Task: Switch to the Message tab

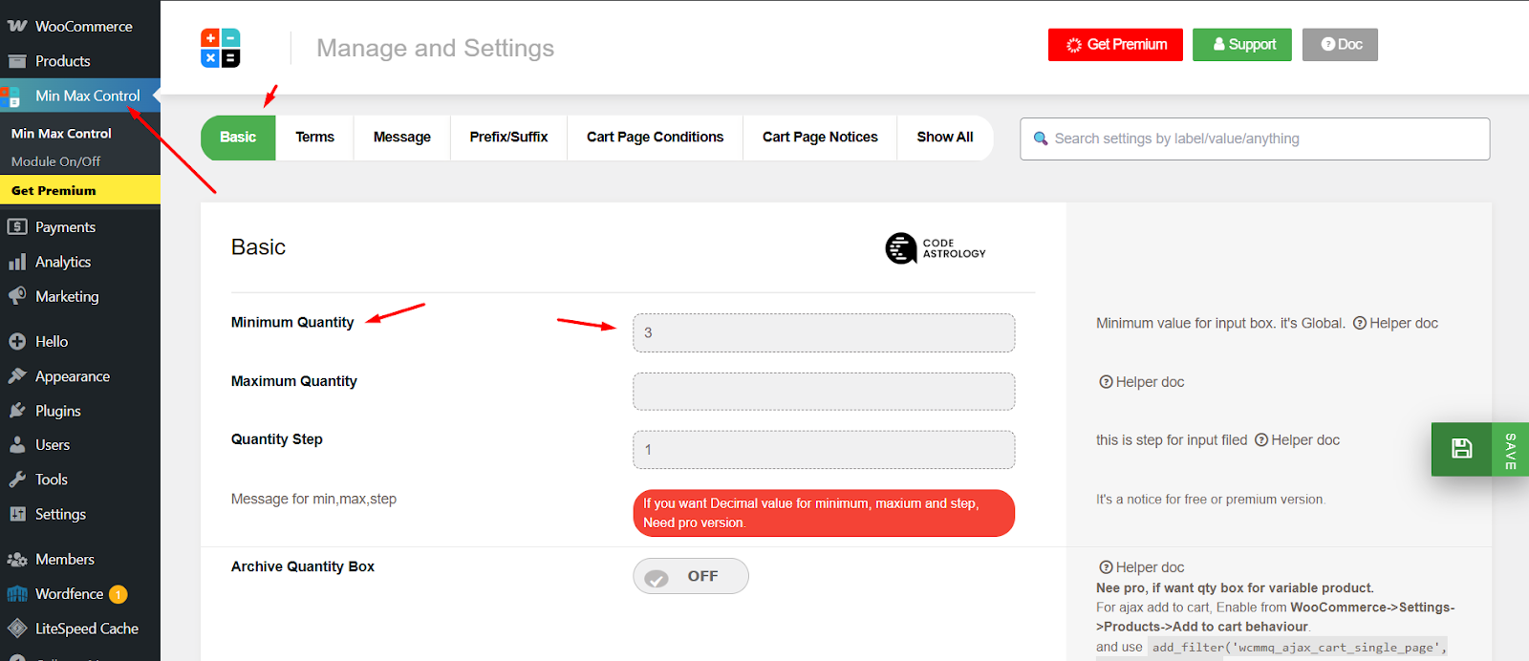Action: point(402,138)
